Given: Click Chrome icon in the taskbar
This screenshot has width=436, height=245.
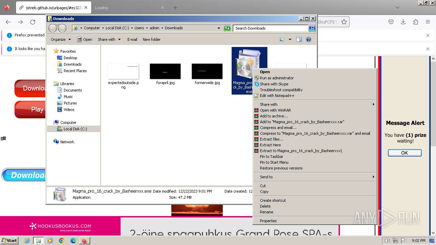Looking at the screenshot, I should click(62, 241).
